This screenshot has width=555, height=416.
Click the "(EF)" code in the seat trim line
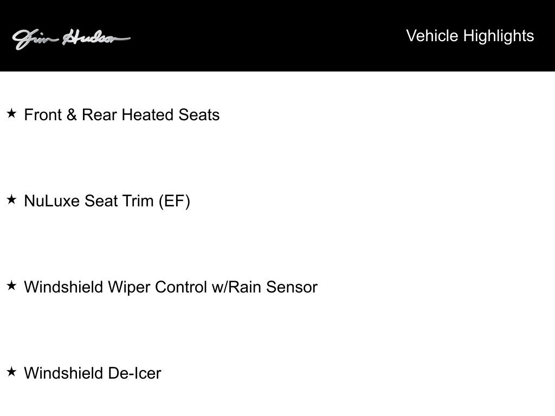tap(174, 201)
